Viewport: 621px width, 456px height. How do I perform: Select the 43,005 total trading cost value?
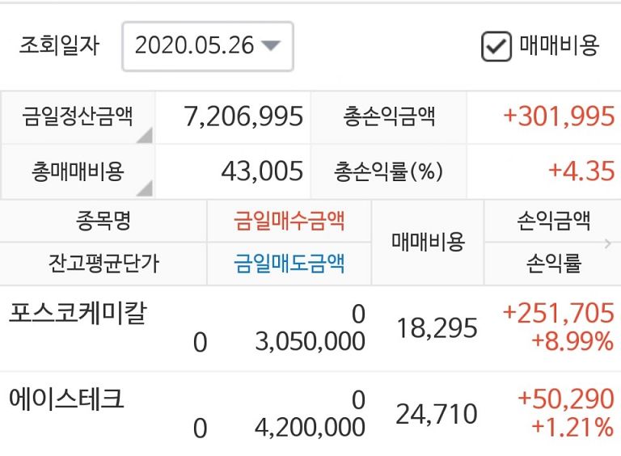coord(261,171)
